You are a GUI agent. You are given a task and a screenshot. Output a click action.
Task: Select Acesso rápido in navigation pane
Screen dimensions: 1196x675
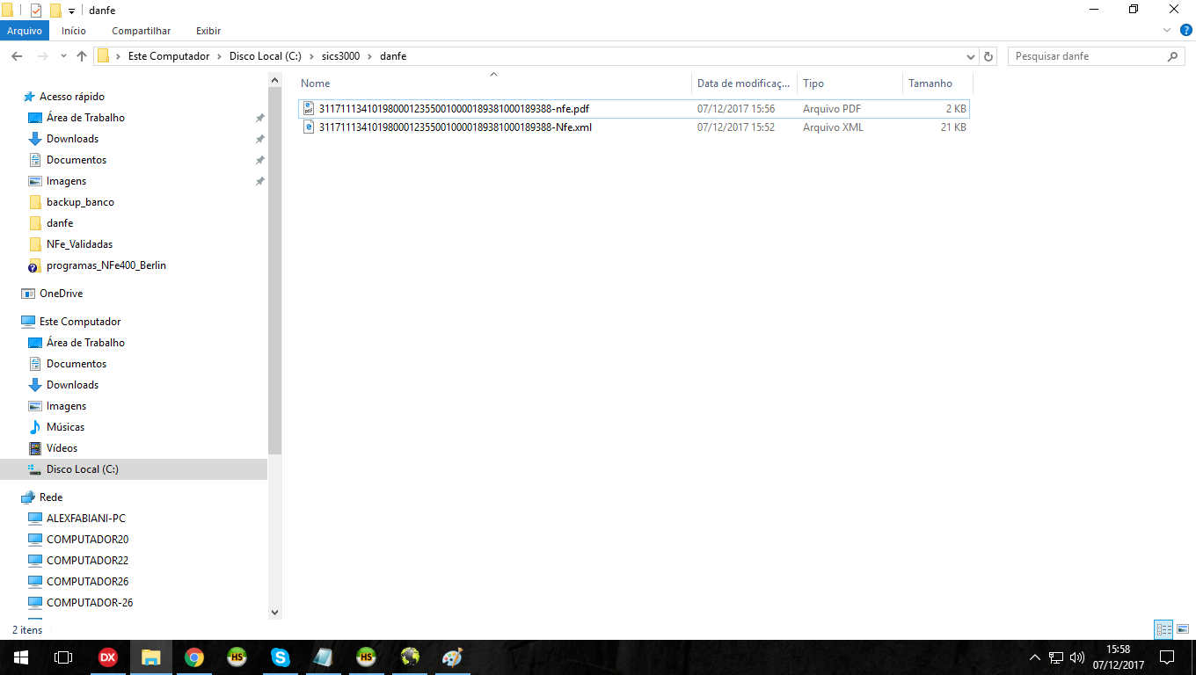tap(72, 97)
